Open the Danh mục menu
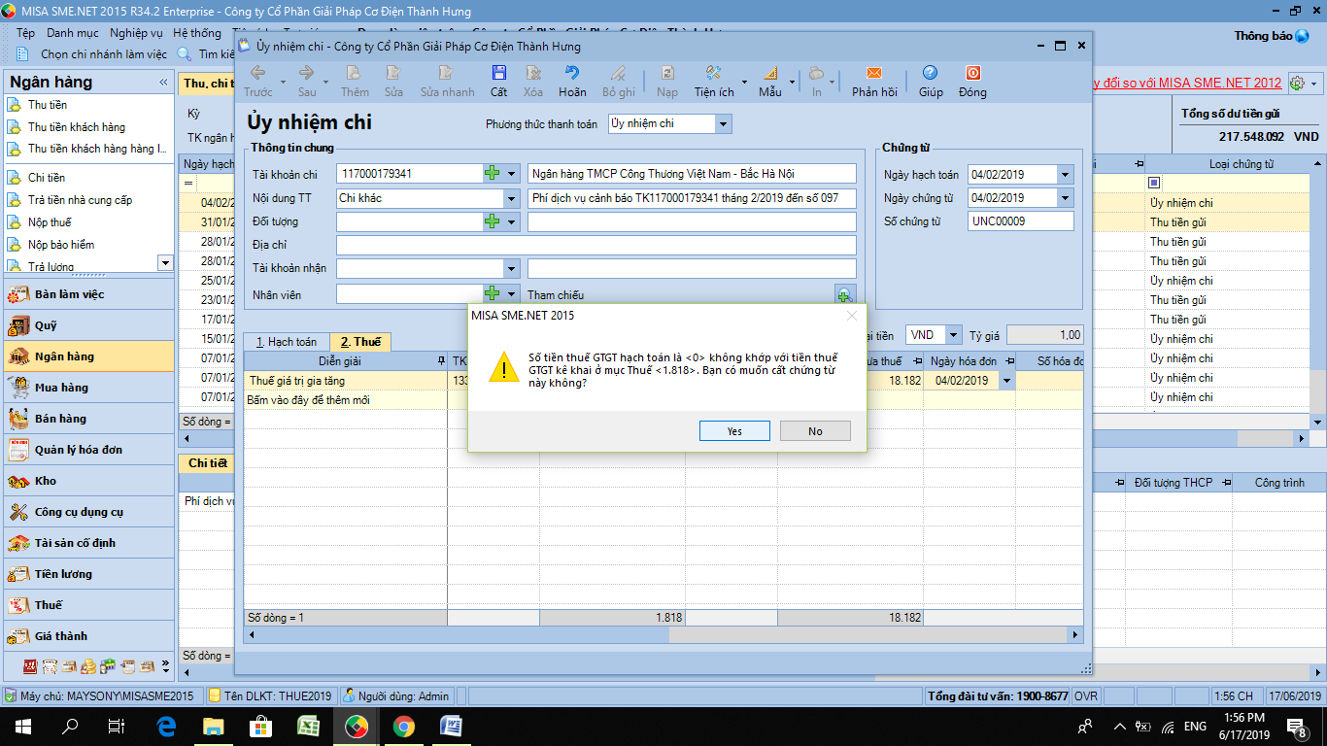1327x746 pixels. click(73, 33)
